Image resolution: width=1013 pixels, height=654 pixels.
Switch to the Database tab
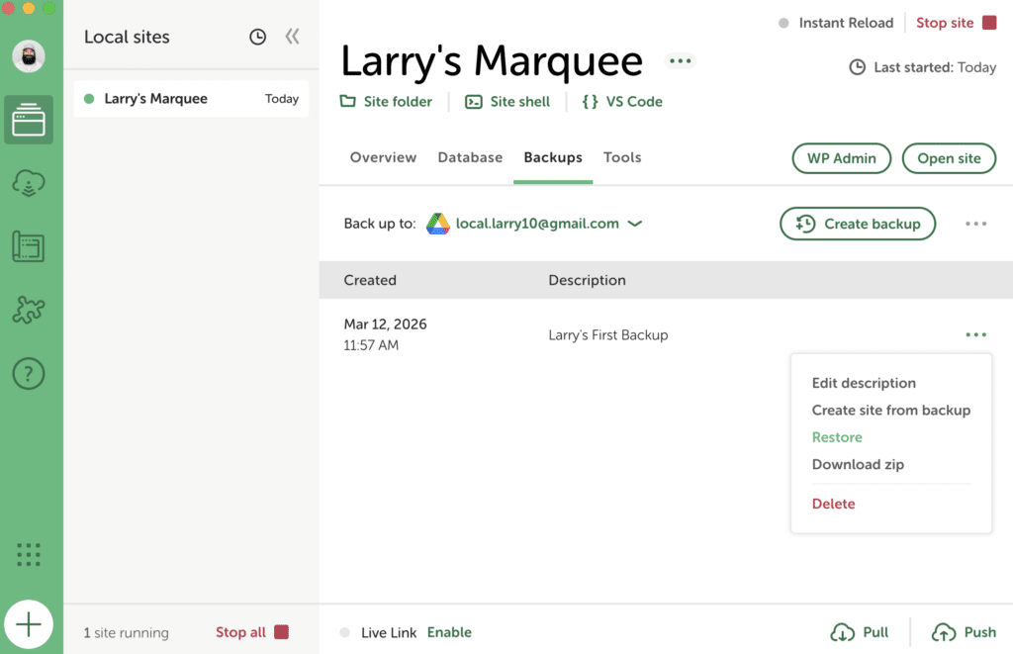[470, 157]
